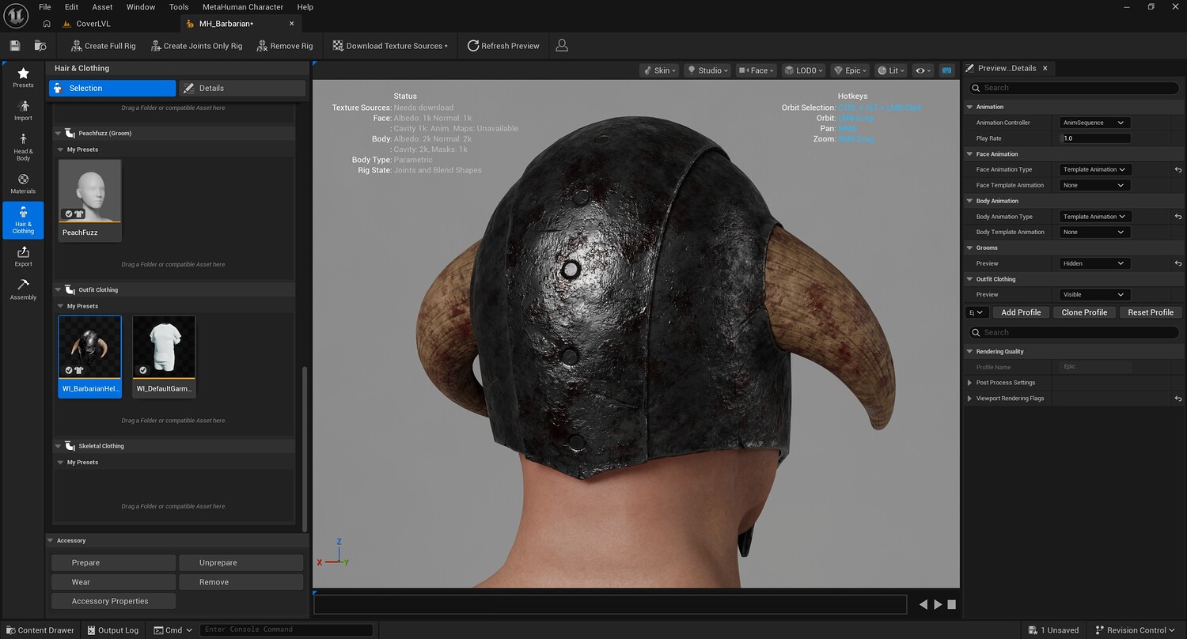Toggle the viewport eye visibility dropdown

[x=923, y=70]
